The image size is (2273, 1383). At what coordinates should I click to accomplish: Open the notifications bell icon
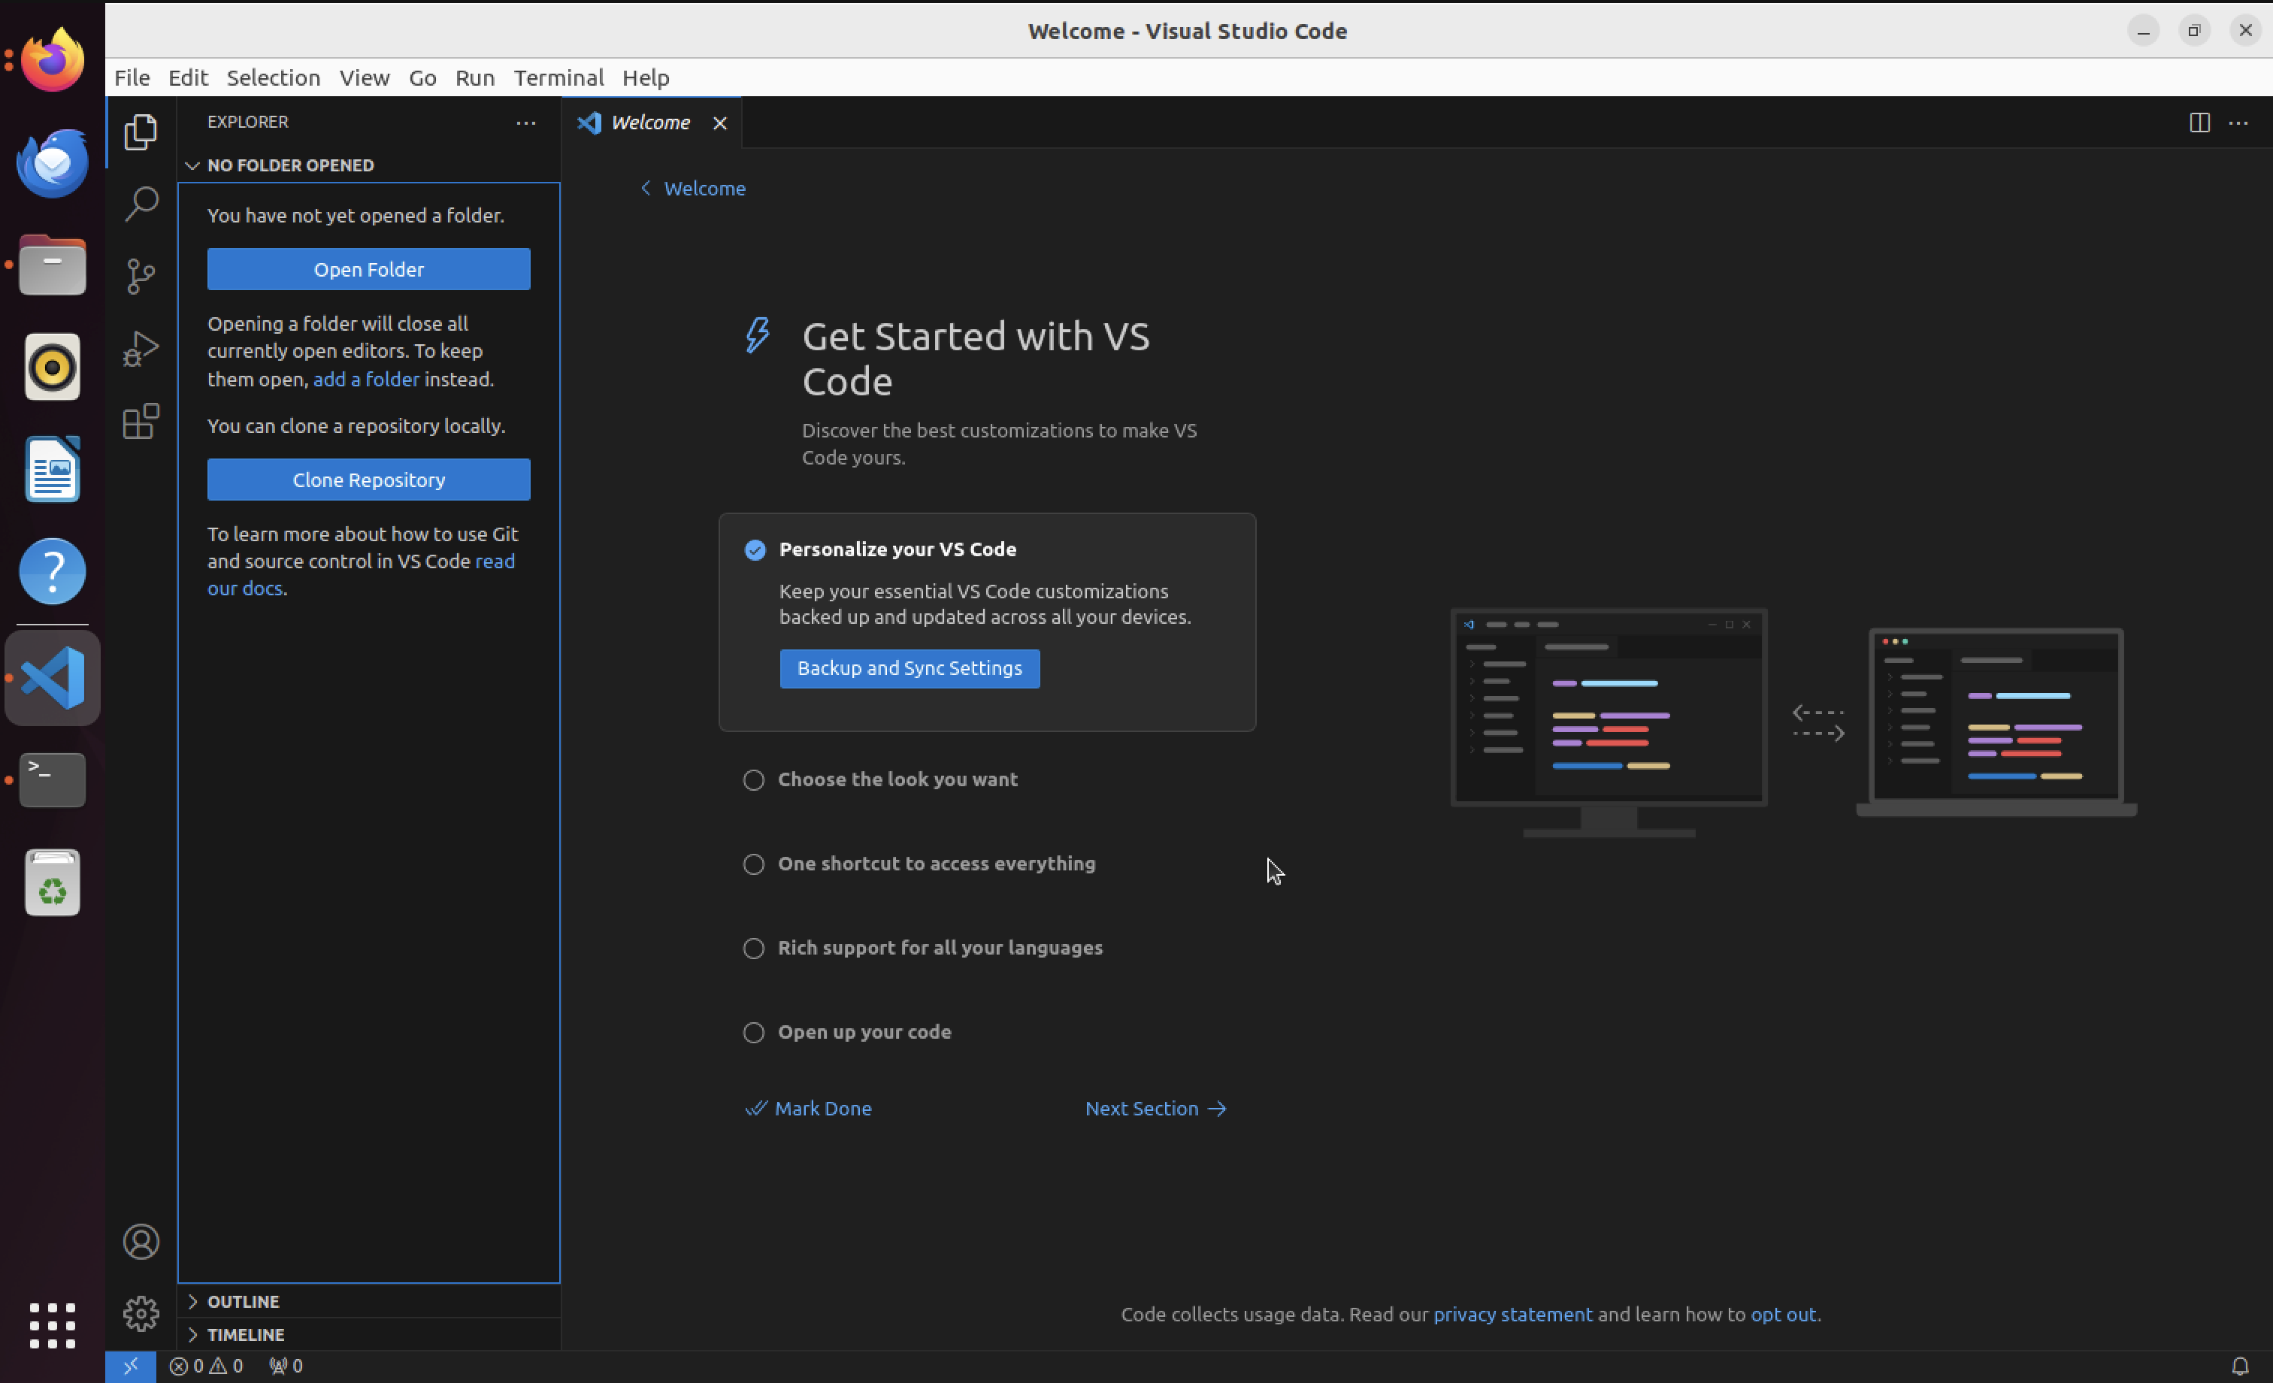tap(2240, 1366)
